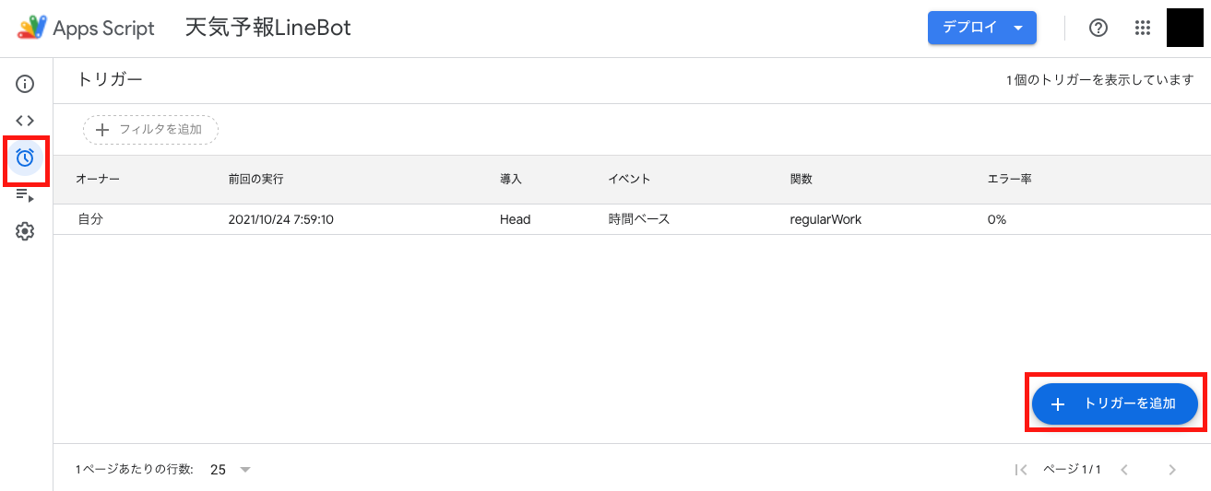Click the regularWork function cell
Image resolution: width=1211 pixels, height=491 pixels.
825,219
